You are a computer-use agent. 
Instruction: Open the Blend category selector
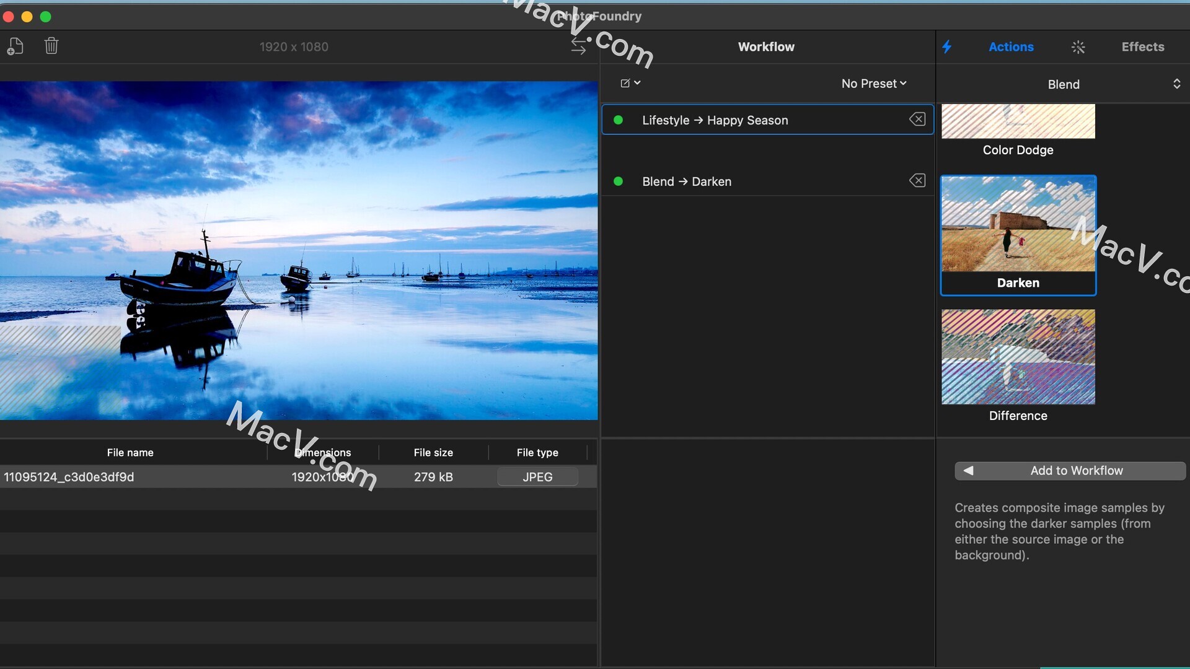click(x=1063, y=84)
